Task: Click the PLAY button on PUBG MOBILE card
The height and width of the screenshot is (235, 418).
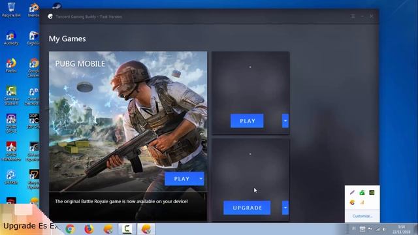Action: point(182,179)
